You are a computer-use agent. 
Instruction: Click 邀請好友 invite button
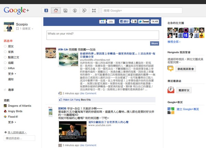pyautogui.click(x=184, y=90)
